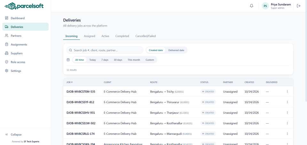Switch to the Active tab

pyautogui.click(x=105, y=36)
